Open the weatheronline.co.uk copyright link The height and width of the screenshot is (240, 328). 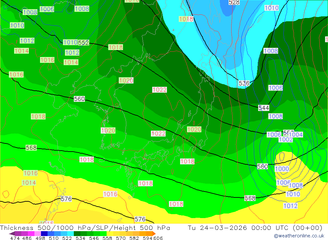299,236
